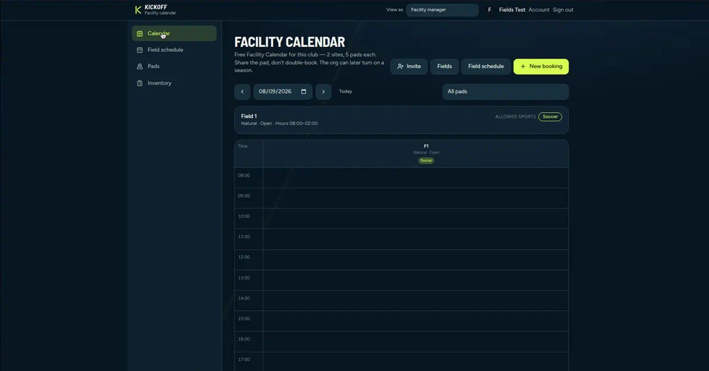Create a New booking

point(541,66)
